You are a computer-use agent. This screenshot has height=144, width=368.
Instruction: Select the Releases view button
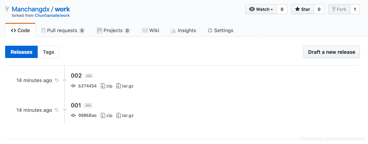[21, 52]
